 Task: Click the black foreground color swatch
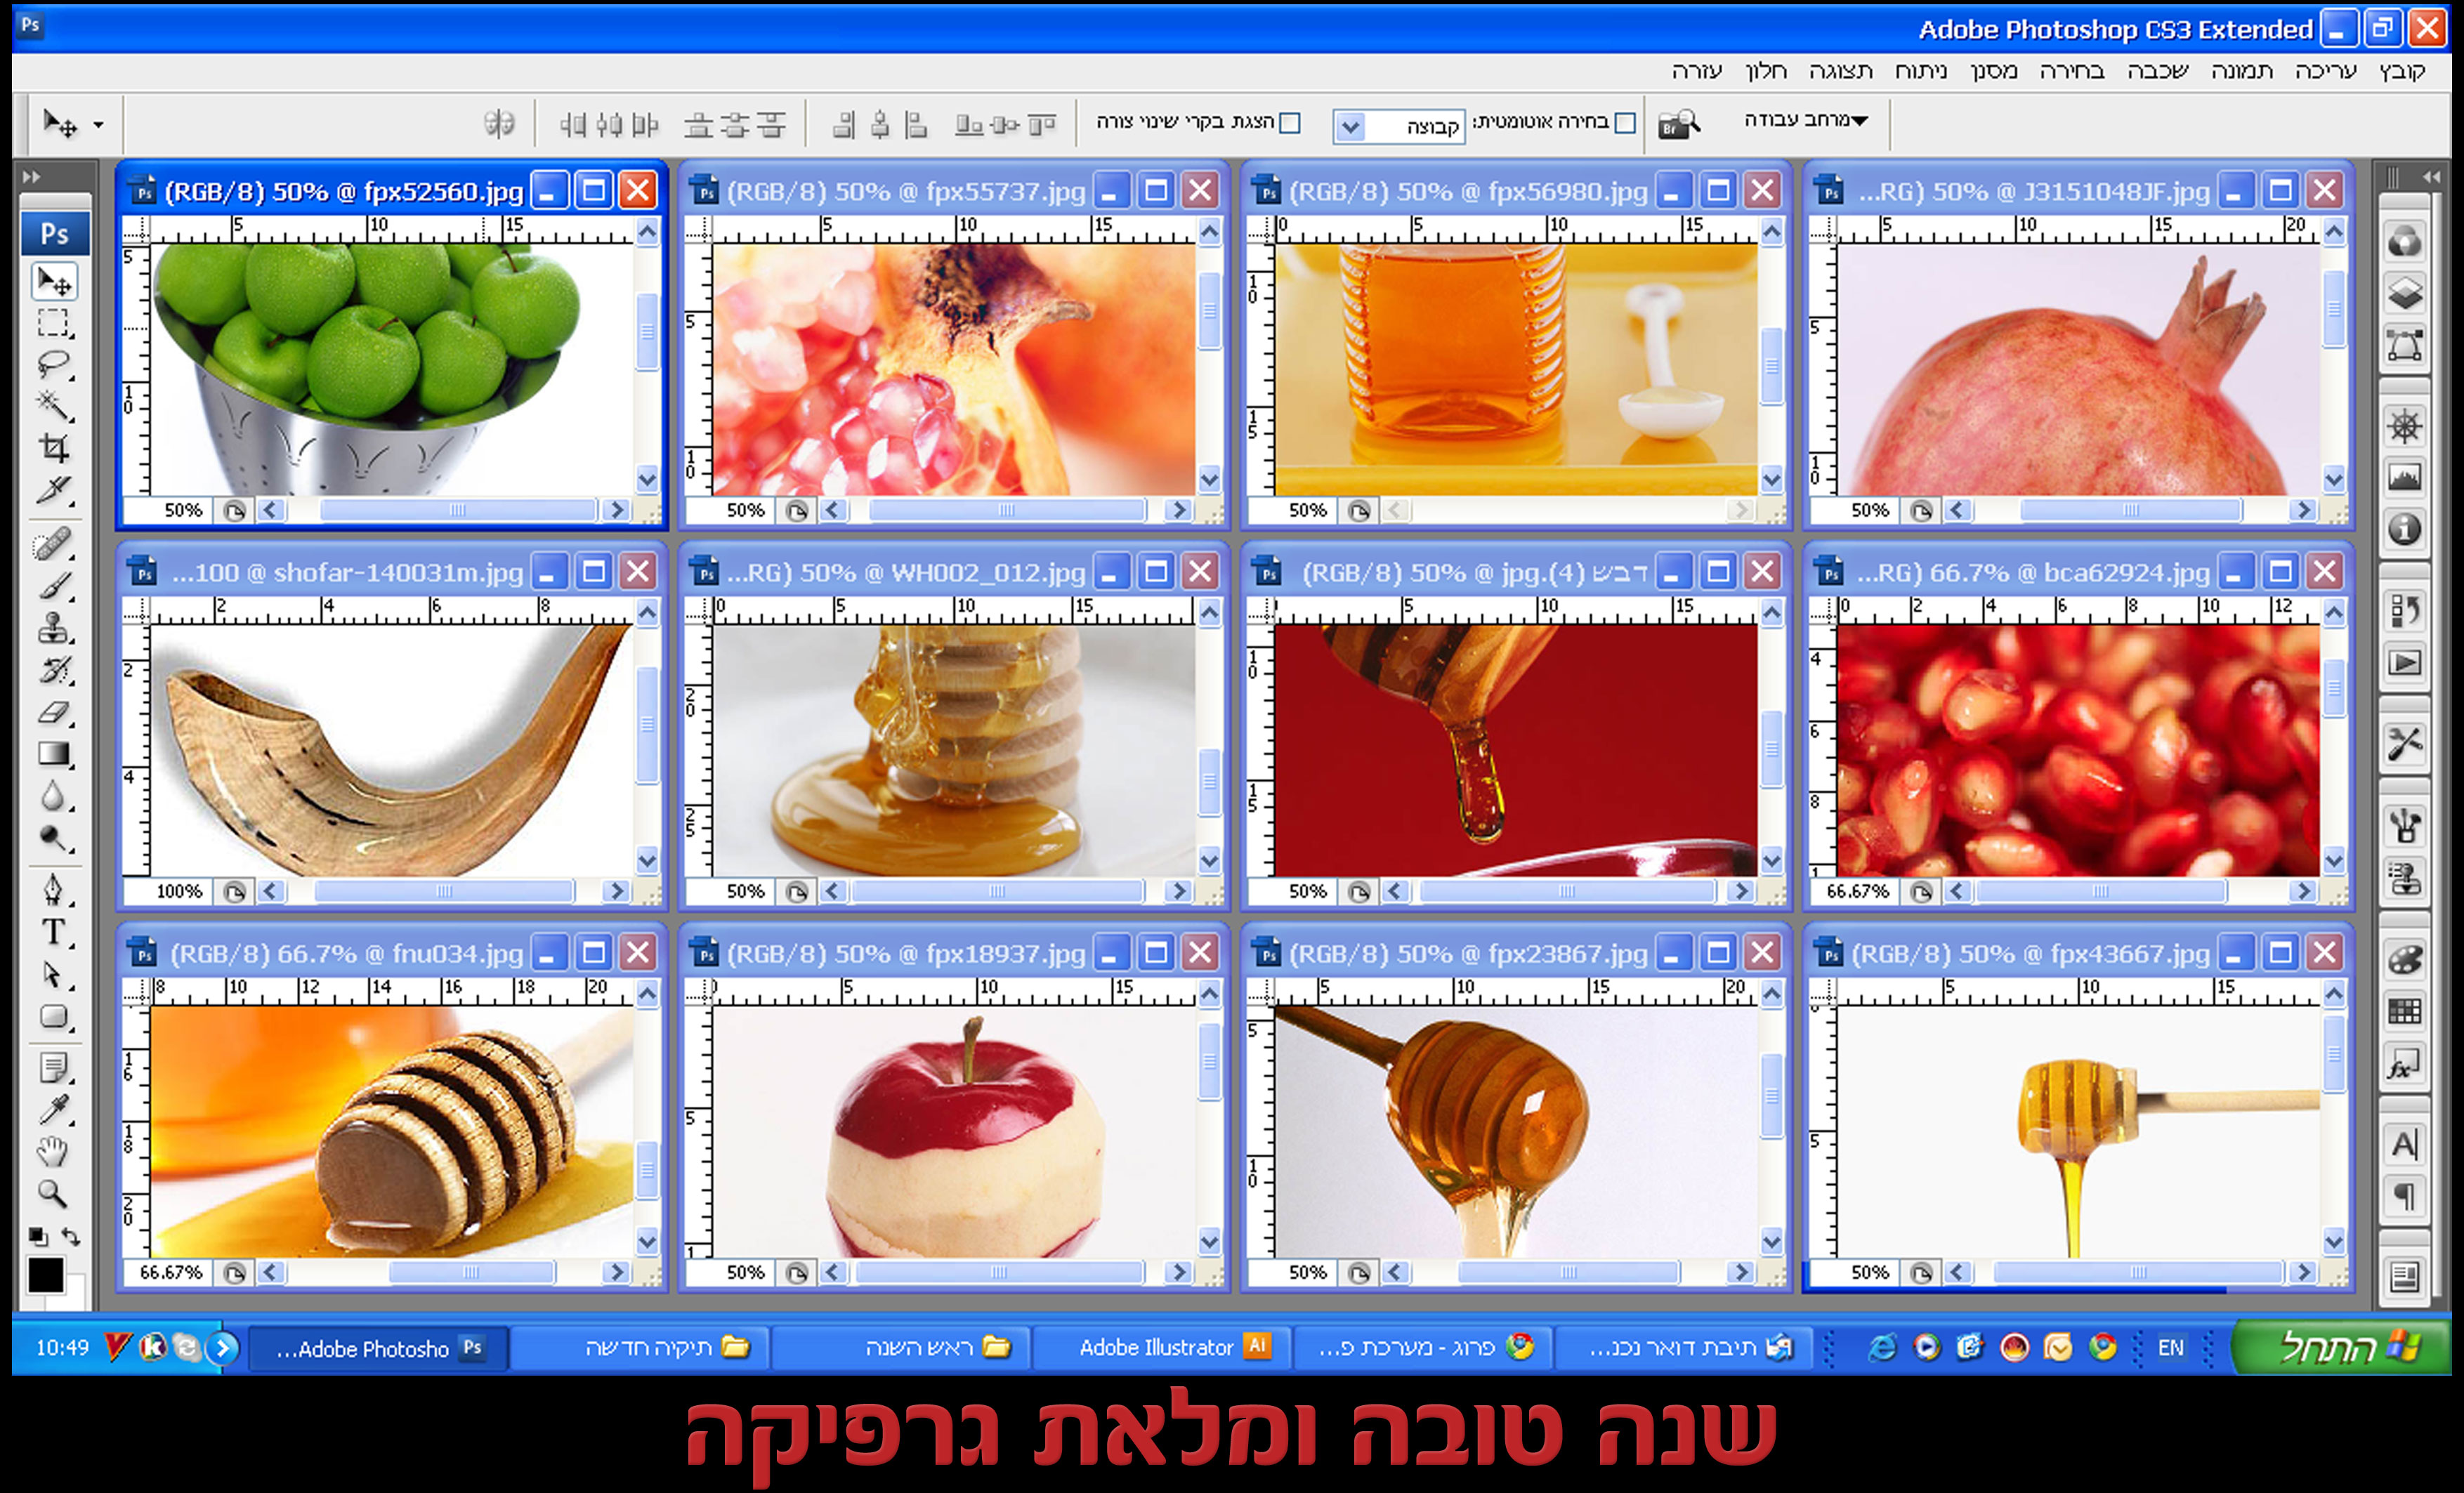pos(45,1275)
